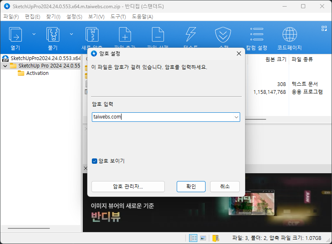Open the password history dropdown arrow

click(x=236, y=117)
